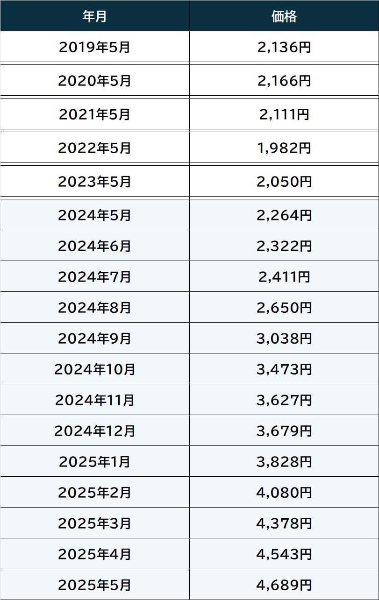This screenshot has height=600, width=379.
Task: Select the 2019年5月 date cell
Action: (95, 47)
